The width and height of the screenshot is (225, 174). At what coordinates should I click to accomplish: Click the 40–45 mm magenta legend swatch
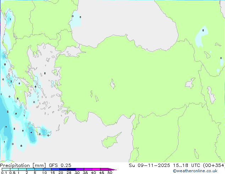[x=96, y=169]
